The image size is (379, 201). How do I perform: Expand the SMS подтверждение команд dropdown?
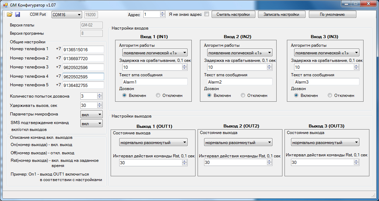(x=91, y=123)
